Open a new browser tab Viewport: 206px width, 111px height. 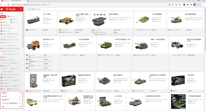coord(28,1)
